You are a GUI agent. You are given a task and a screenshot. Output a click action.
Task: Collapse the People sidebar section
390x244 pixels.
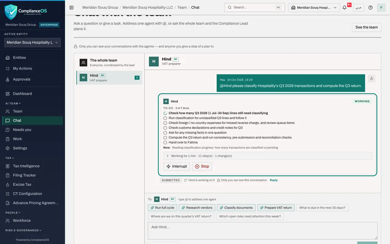pyautogui.click(x=13, y=213)
